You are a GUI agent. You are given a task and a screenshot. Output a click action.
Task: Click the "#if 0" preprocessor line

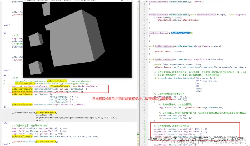(6, 107)
